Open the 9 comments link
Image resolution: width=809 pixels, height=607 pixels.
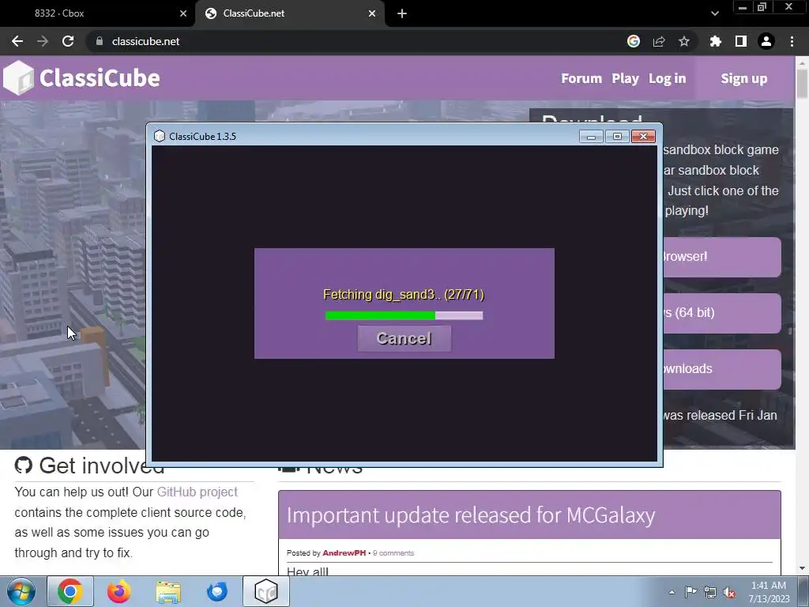pos(393,552)
